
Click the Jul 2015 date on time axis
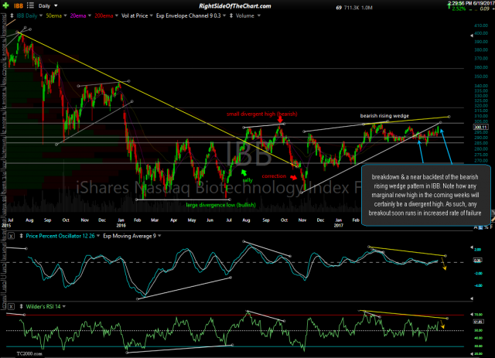(x=6, y=223)
